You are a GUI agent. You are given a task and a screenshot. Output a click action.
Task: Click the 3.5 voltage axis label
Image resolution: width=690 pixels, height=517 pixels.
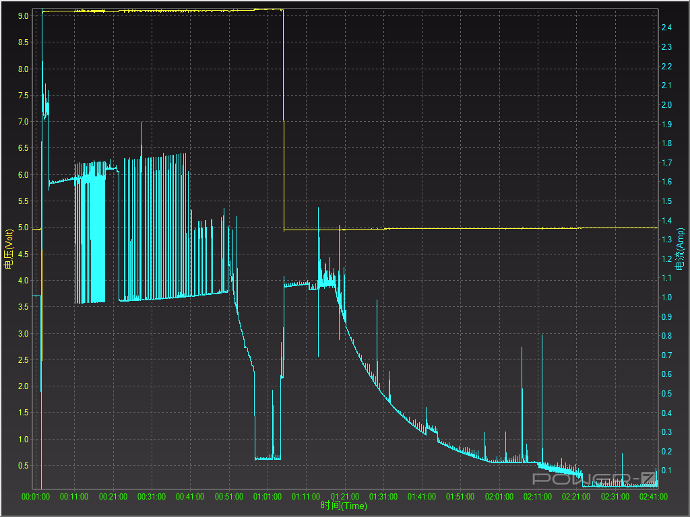23,307
